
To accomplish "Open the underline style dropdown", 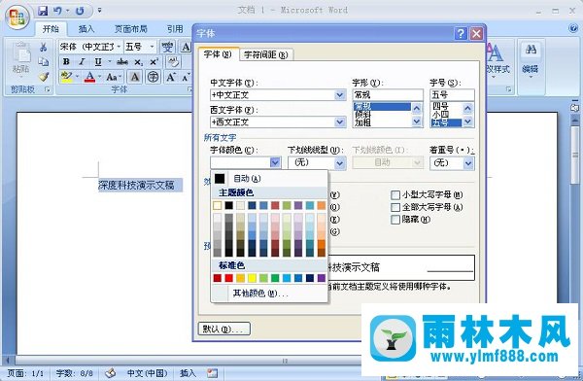I will [x=339, y=162].
